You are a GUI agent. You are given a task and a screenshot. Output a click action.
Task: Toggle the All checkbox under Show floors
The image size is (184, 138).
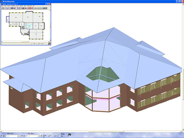(22, 136)
